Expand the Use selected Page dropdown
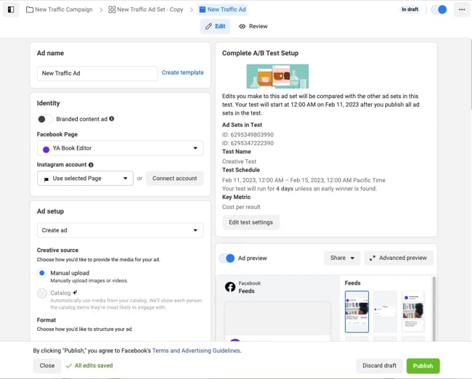472x379 pixels. pyautogui.click(x=85, y=178)
